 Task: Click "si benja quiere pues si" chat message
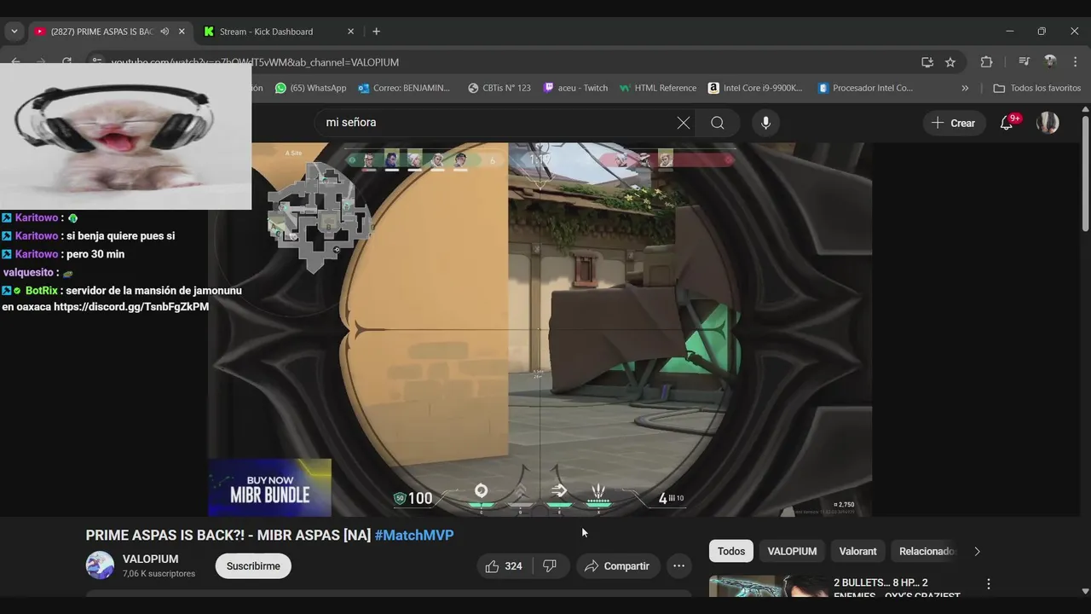pos(120,236)
